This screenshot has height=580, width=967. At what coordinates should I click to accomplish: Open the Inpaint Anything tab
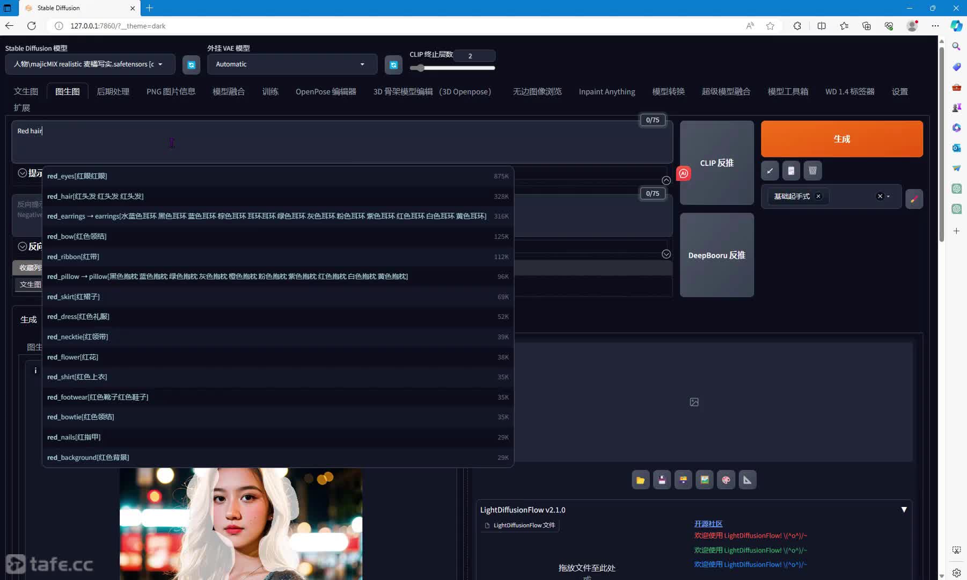tap(607, 92)
